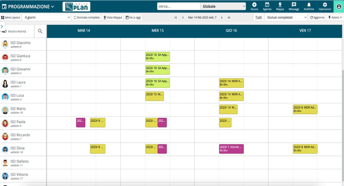Open the Azioni menu
Screen dimensions: 344x186
pyautogui.click(x=335, y=18)
